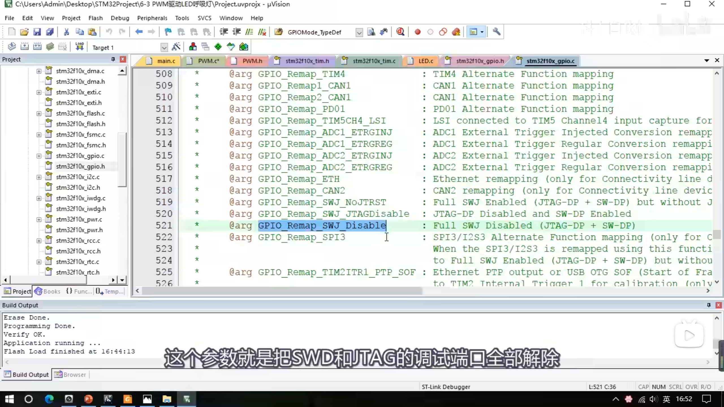Click the Save file toolbar icon
Viewport: 724px width, 407px height.
[x=37, y=32]
